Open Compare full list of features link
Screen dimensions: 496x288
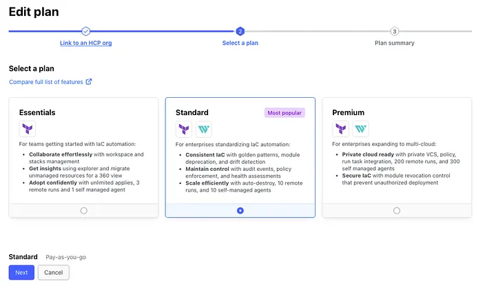coord(46,82)
